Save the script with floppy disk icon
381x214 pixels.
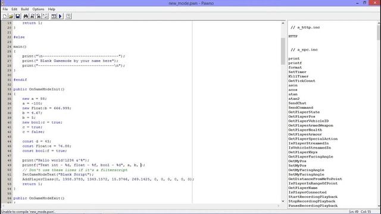18,16
